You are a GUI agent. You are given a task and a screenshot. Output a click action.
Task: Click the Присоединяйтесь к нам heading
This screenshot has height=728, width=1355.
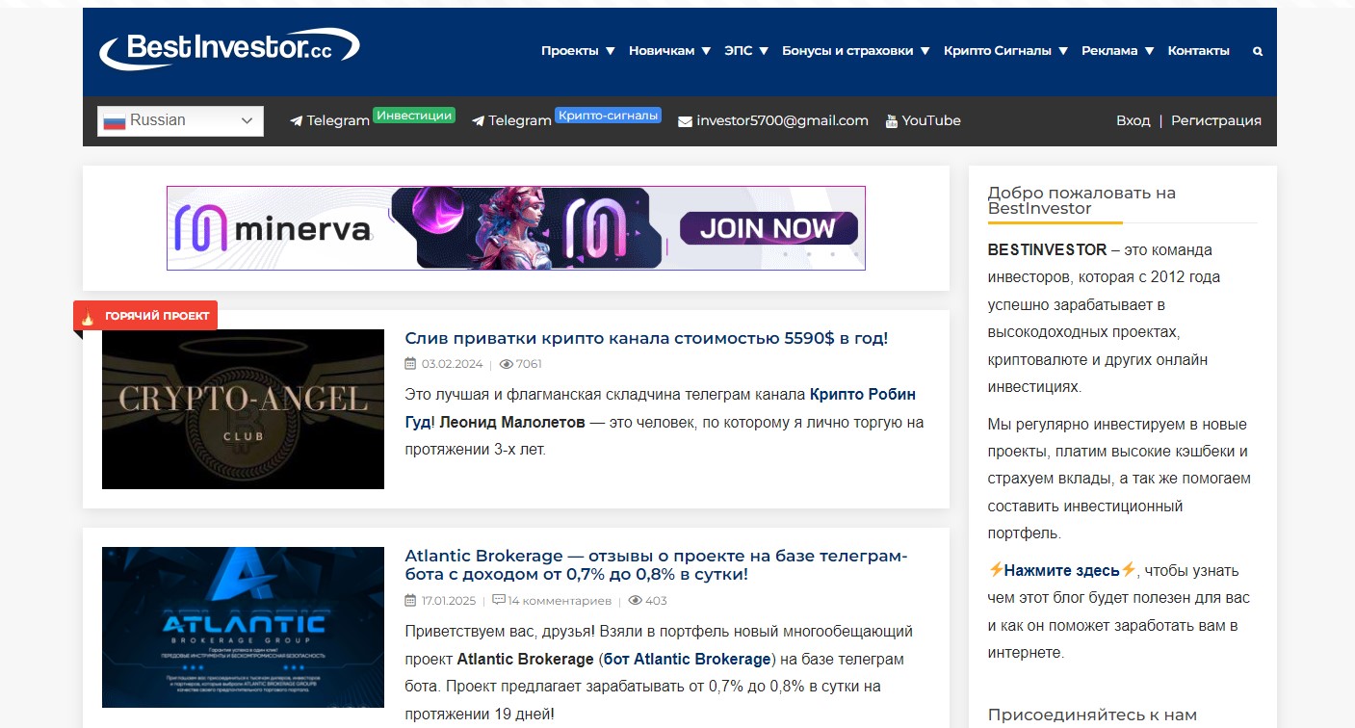(1092, 715)
